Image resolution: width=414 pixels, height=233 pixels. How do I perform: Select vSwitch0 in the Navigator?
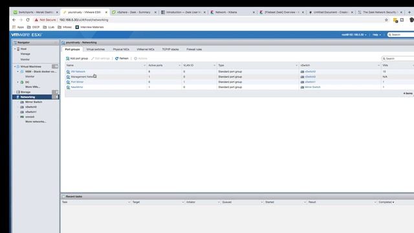[31, 107]
